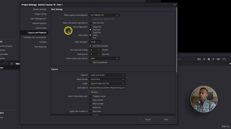Viewport: 231px width, 129px height.
Task: Open Video bit depth dropdown
Action: click(95, 42)
